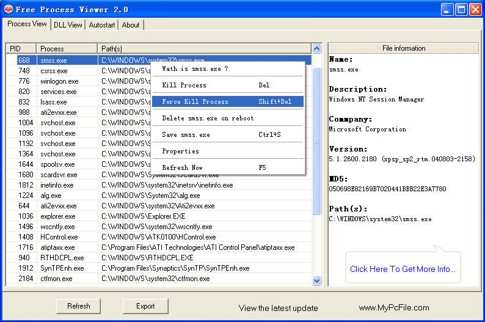Viewport: 485px width, 322px height.
Task: Minimize the Free Process Viewer window
Action: coord(447,10)
